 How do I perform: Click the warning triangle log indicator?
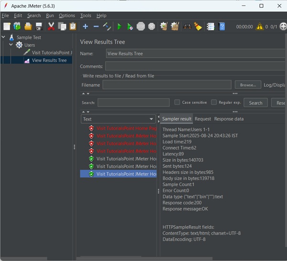click(x=259, y=27)
